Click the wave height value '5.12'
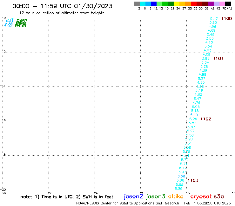This screenshot has width=235, height=206. (214, 19)
